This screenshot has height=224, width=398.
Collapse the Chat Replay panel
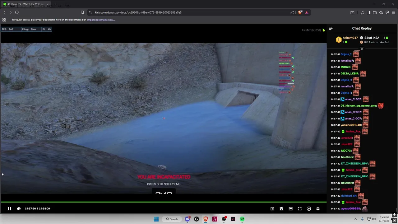[x=331, y=28]
